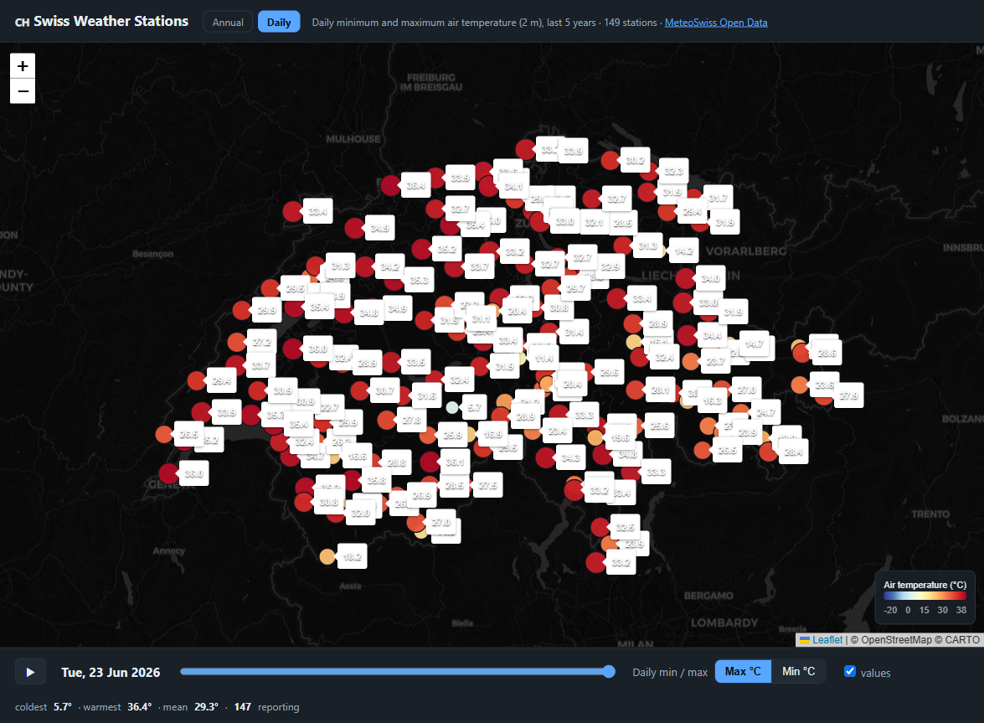Select the station marker labeled 5.7

(452, 407)
